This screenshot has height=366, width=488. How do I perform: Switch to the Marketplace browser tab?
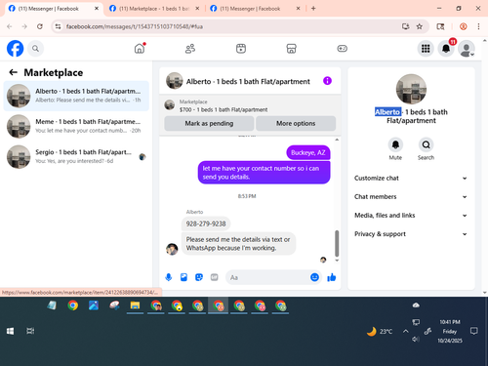click(154, 9)
